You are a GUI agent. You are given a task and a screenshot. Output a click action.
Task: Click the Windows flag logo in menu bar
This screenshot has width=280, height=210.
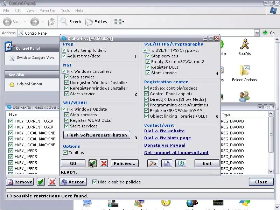coord(273,10)
